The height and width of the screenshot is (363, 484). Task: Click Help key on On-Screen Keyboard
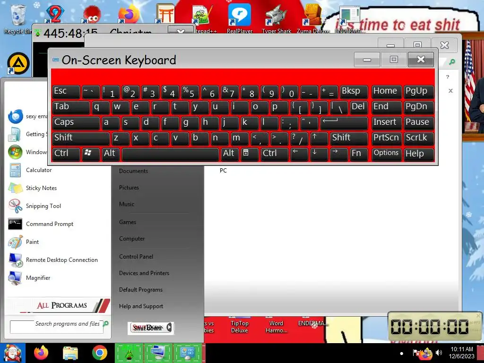tap(419, 154)
